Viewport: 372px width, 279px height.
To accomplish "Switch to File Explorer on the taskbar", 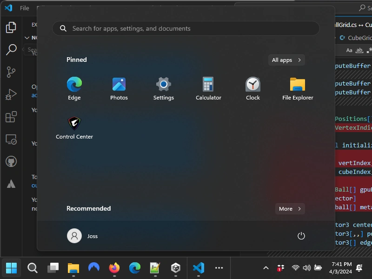I will (73, 268).
